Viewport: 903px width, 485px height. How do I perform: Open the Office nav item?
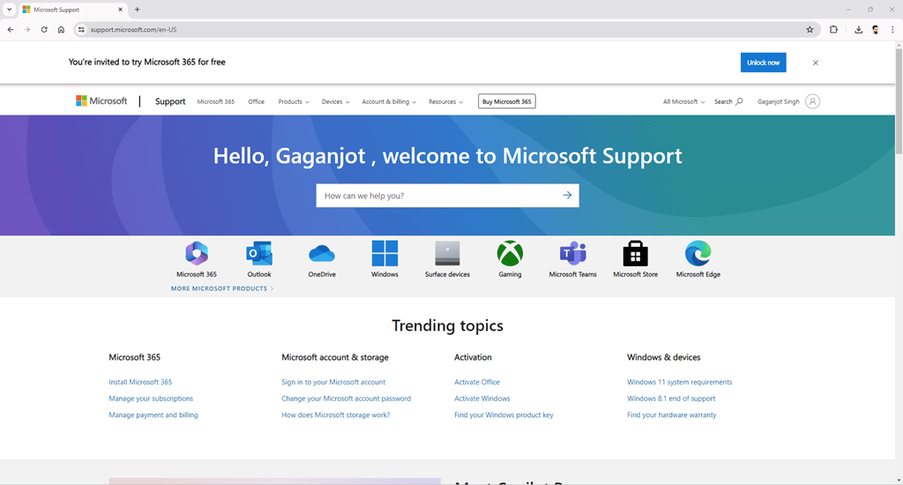pyautogui.click(x=257, y=101)
